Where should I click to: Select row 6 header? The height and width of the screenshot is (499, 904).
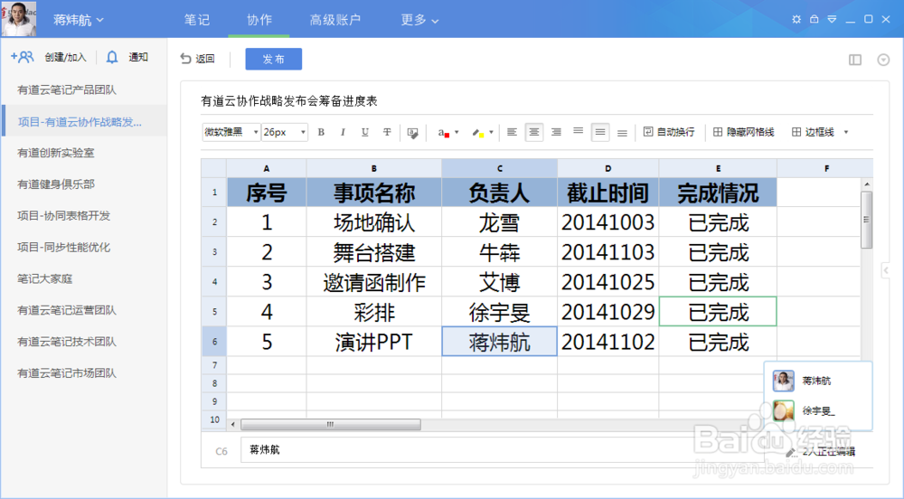[214, 342]
